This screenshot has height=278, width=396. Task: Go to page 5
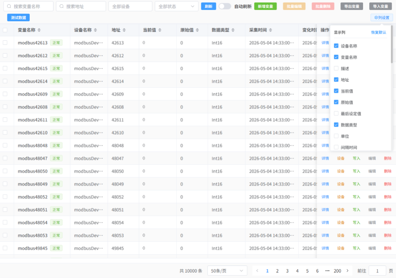(x=307, y=271)
